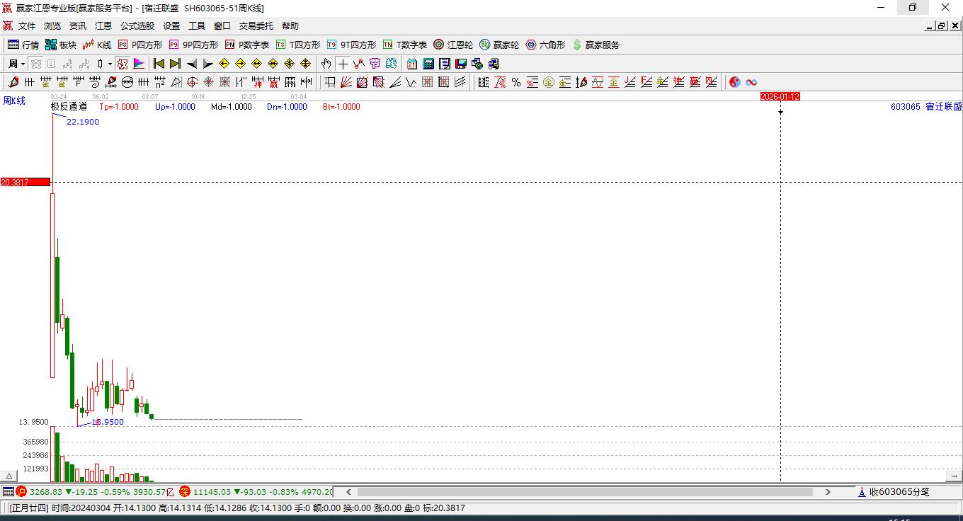Open the 交易委托 menu
This screenshot has height=521, width=963.
(256, 26)
